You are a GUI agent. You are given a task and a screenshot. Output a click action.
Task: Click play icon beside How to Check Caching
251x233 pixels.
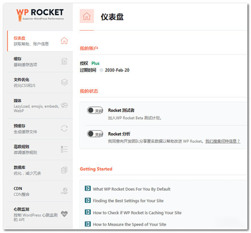point(88,212)
